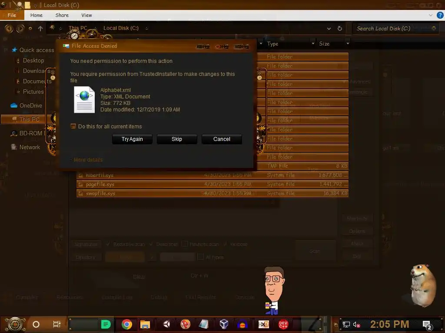445x333 pixels.
Task: Open the steampunk Start button
Action: 15,324
